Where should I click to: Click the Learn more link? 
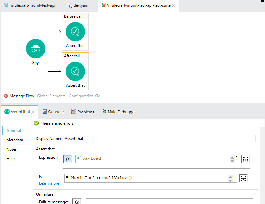pyautogui.click(x=49, y=183)
